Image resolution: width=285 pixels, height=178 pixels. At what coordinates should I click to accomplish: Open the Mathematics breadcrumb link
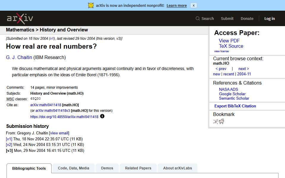(20, 30)
